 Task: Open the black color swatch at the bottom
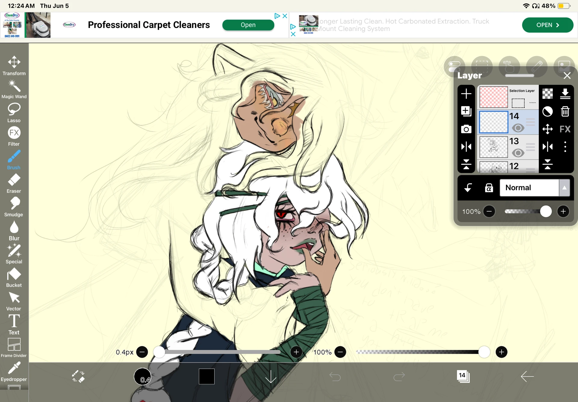point(207,376)
